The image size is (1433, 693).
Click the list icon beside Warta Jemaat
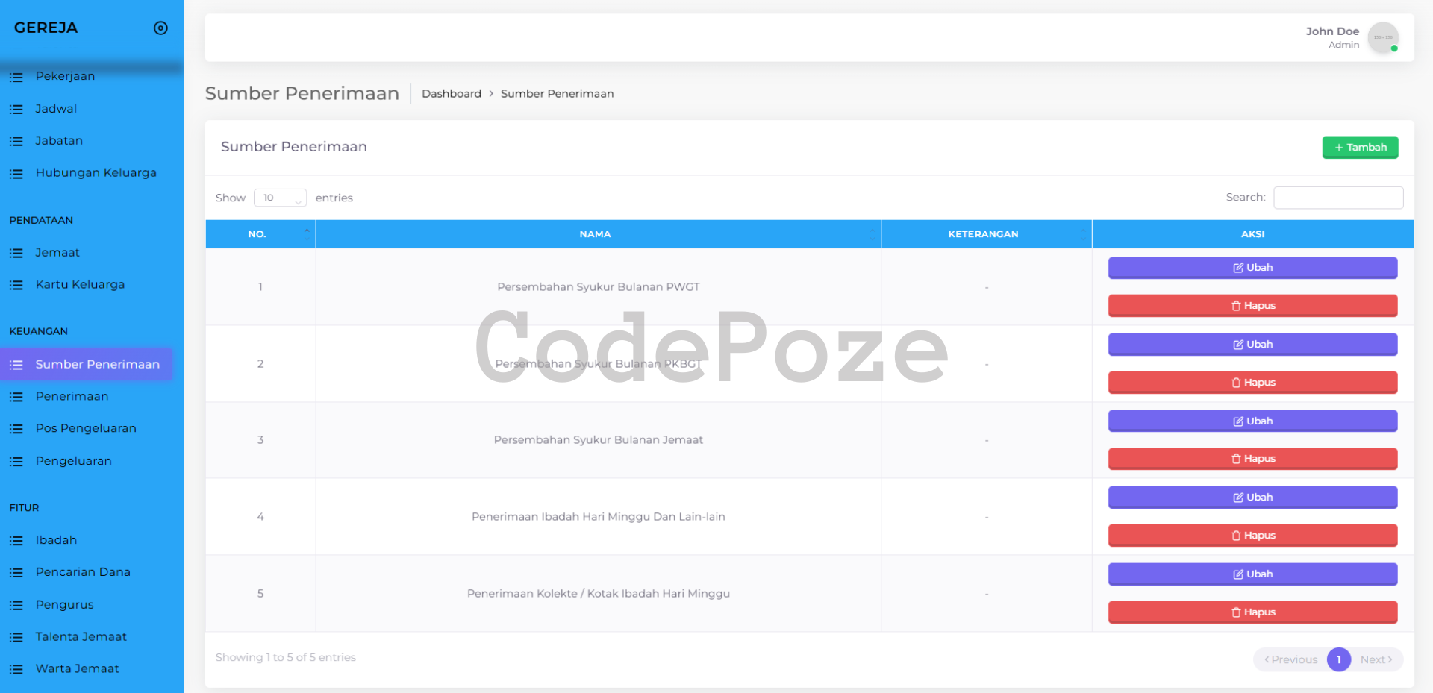coord(16,669)
